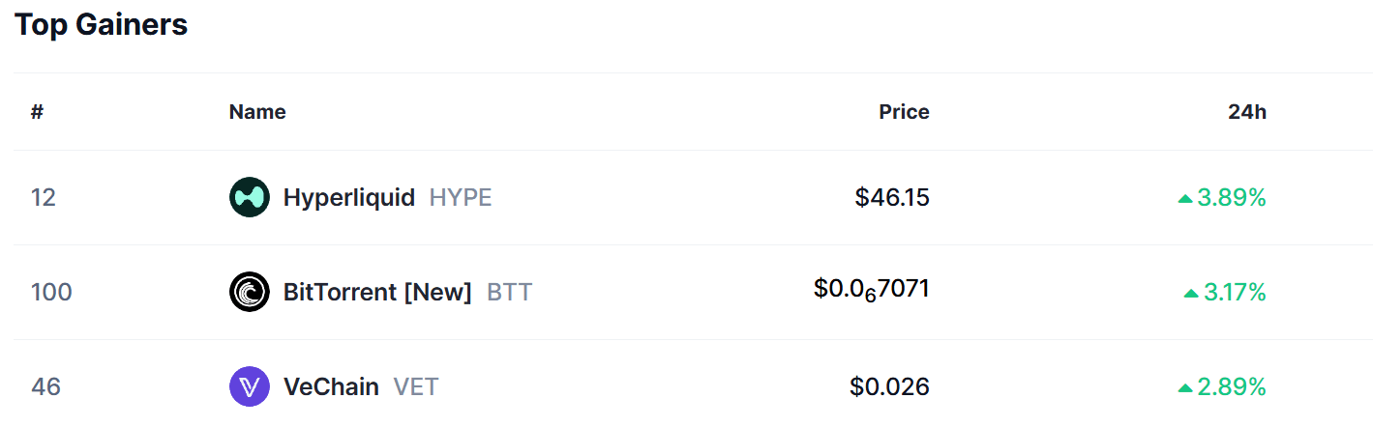Open the BitTorrent [New] coin page

(377, 292)
